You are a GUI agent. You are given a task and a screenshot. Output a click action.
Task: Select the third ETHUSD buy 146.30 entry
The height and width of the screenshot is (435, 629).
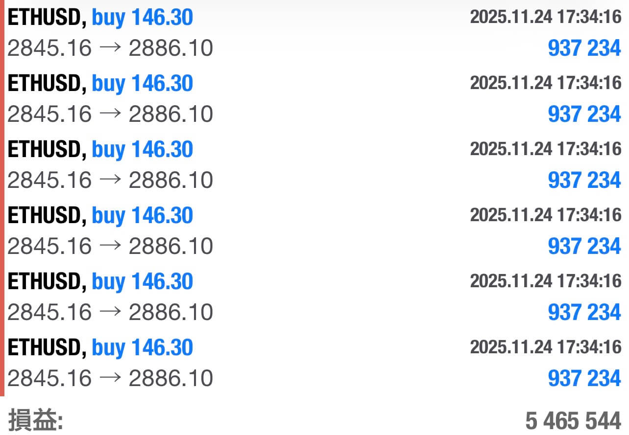click(x=100, y=150)
